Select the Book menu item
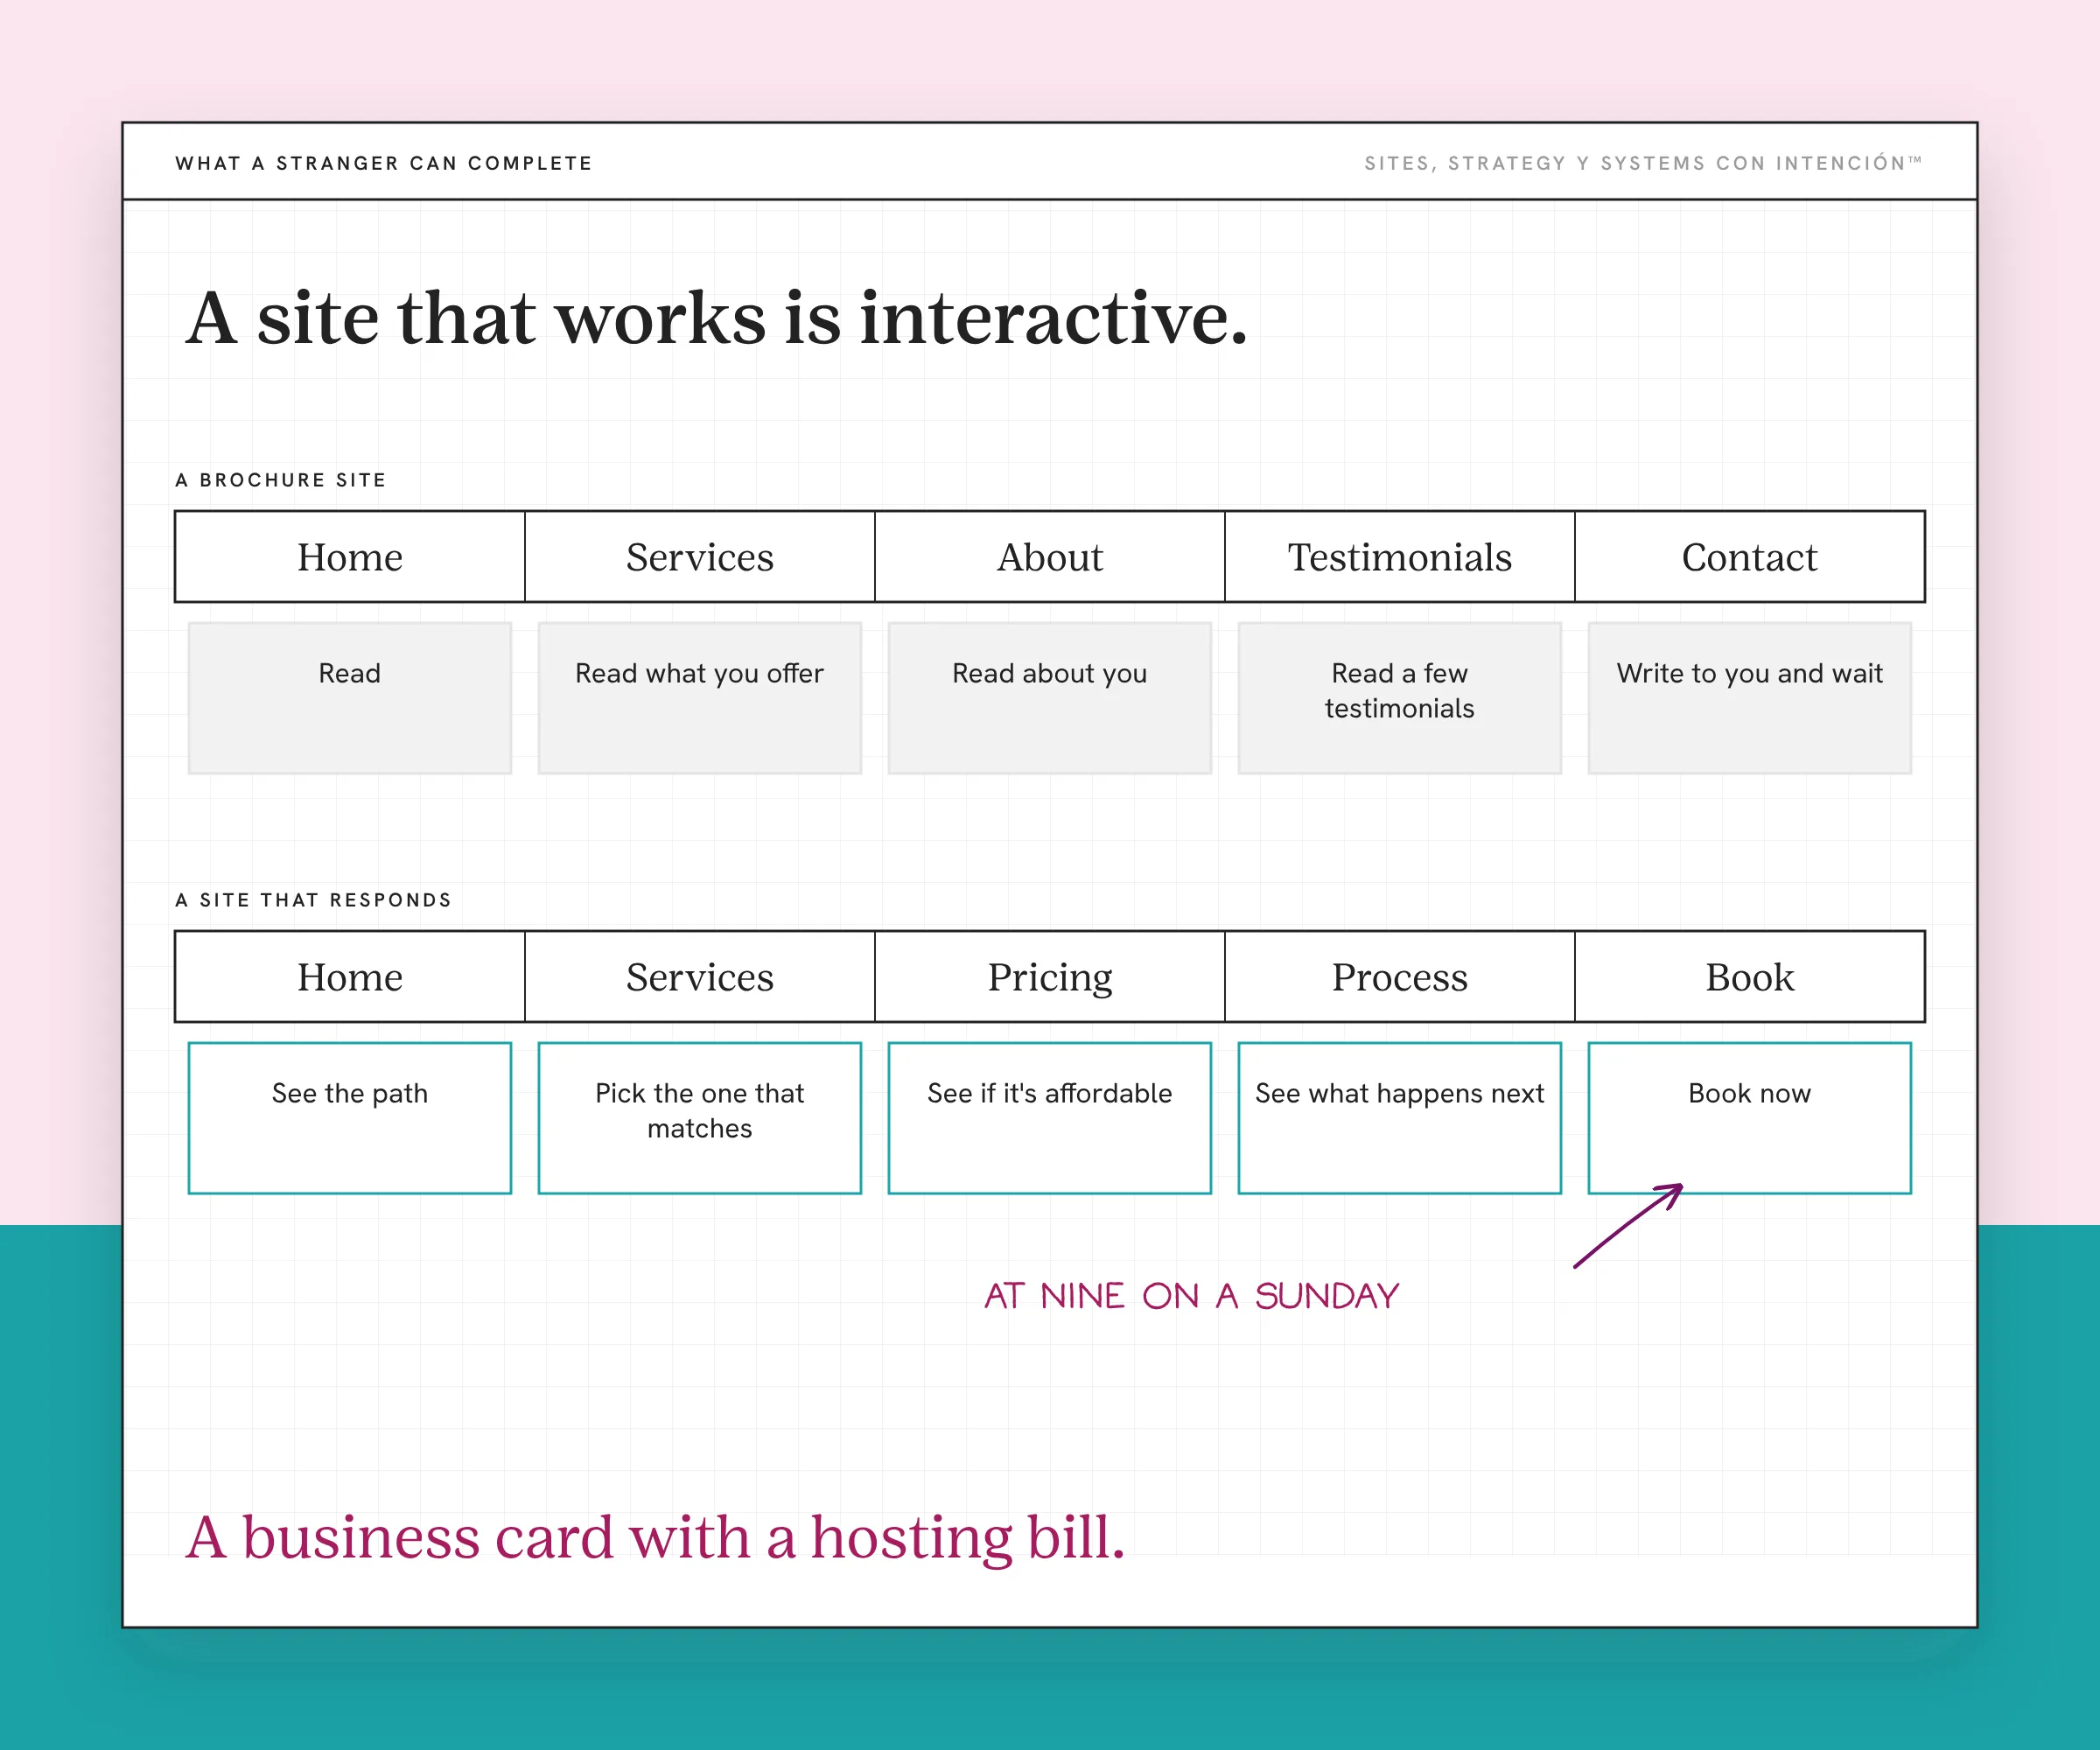This screenshot has width=2100, height=1750. tap(1750, 977)
